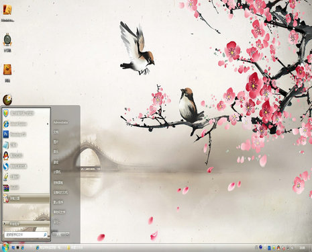Open the highlighted entry above All Programs
The height and width of the screenshot is (252, 312).
click(x=25, y=198)
